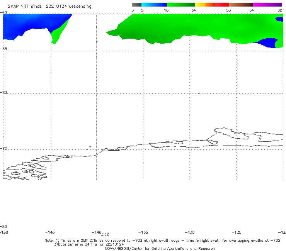Click the yellow-orange segment of the color bar
The width and height of the screenshot is (286, 251).
click(x=205, y=5)
